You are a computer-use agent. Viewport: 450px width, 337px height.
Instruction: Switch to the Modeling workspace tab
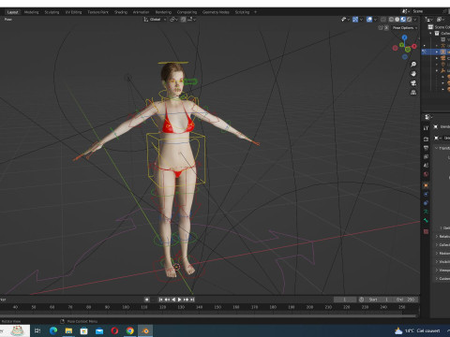pyautogui.click(x=31, y=12)
